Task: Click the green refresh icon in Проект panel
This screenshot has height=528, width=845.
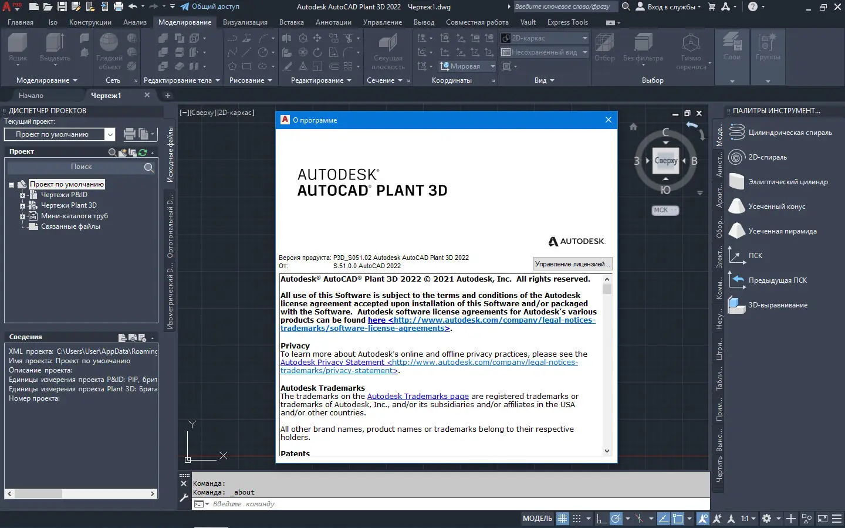Action: [x=143, y=153]
